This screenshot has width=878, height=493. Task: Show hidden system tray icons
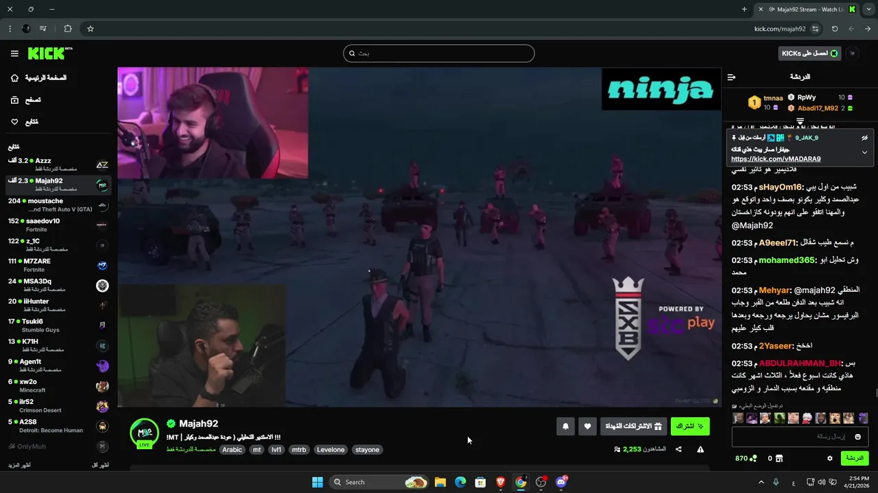click(761, 482)
